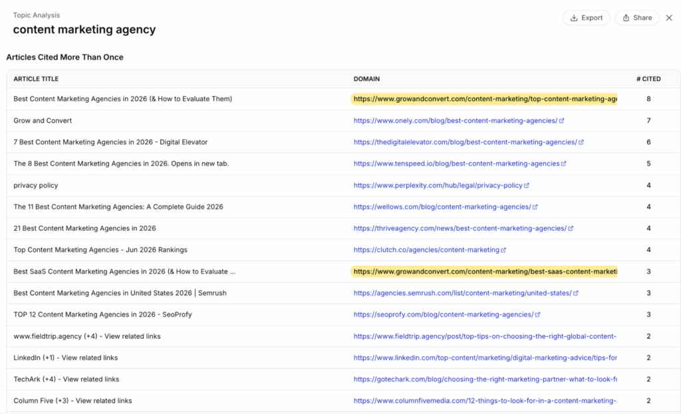The image size is (681, 414).
Task: Click 'www.fieldtrip.agency (+4) - View related links'
Action: [87, 336]
